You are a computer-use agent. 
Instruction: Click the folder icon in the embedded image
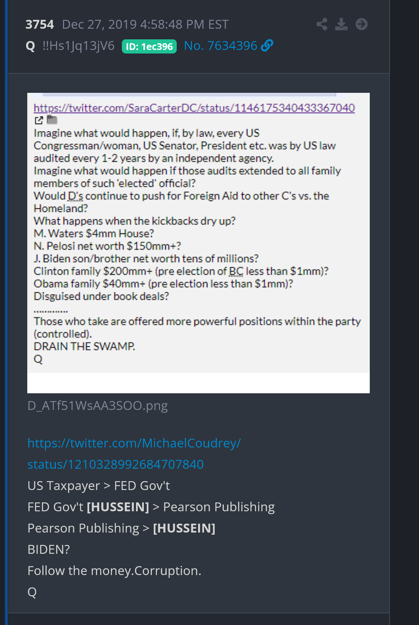52,120
